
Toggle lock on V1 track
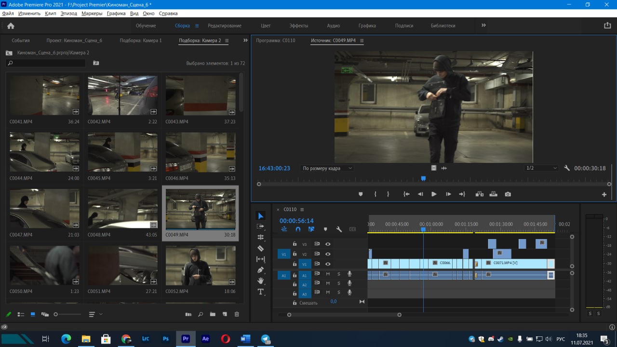pyautogui.click(x=295, y=264)
